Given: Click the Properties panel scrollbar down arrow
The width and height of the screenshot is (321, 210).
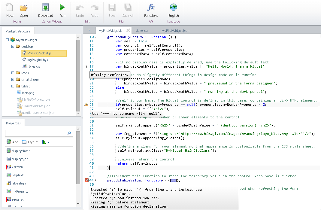Looking at the screenshot, I should (78, 204).
